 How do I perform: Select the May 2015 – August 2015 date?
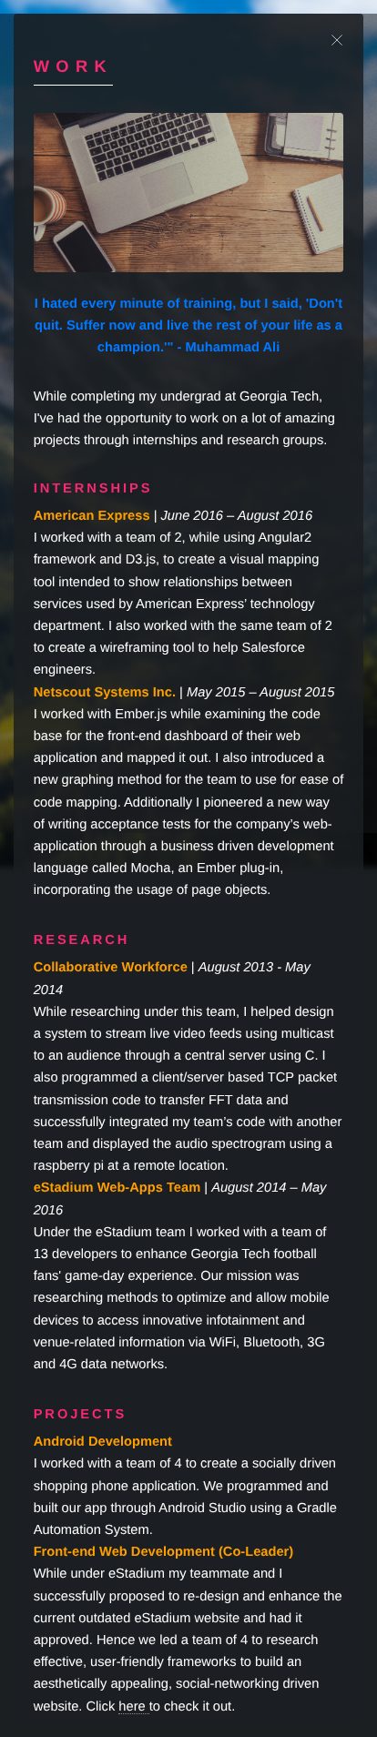click(260, 692)
